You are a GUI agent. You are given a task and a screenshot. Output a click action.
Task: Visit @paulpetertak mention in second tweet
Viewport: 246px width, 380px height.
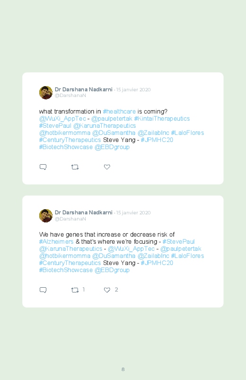pyautogui.click(x=181, y=248)
